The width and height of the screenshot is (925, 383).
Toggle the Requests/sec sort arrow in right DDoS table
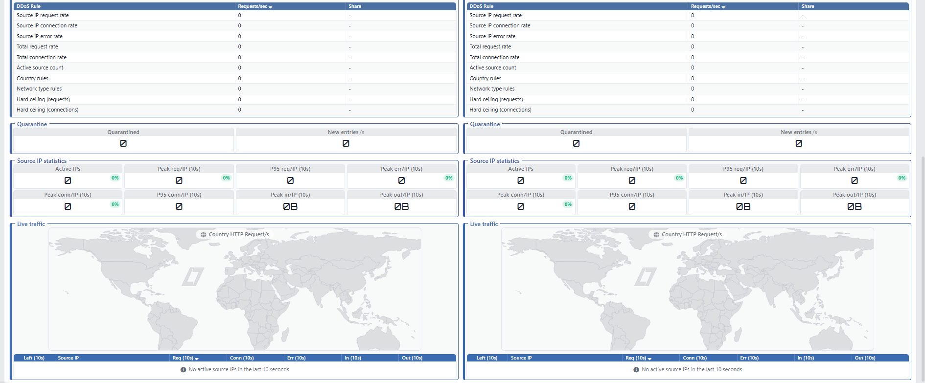pos(723,7)
